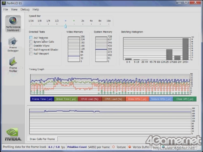Enable the 2x2 Textures test

31,38
